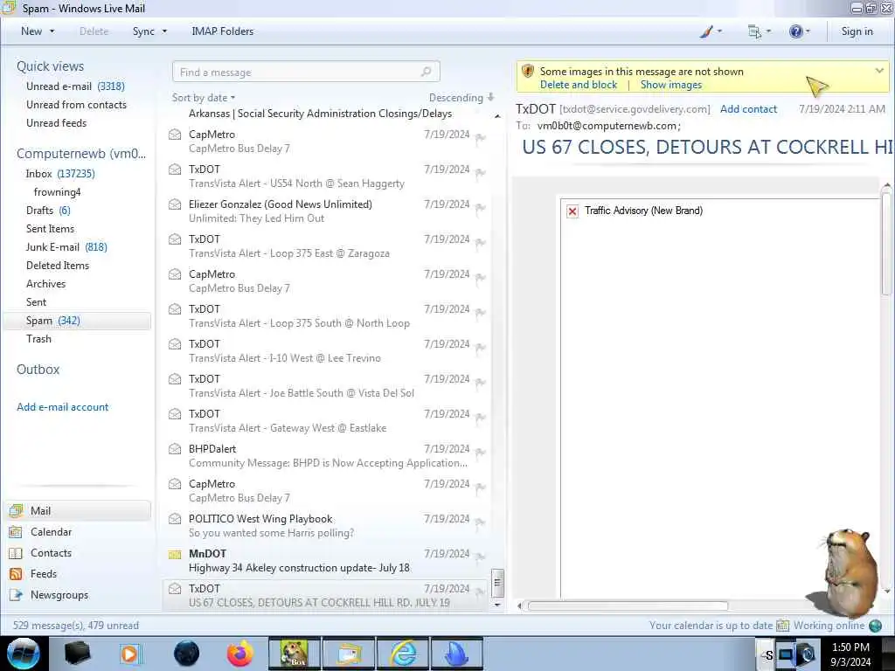This screenshot has height=671, width=895.
Task: Click Show images link
Action: point(670,85)
